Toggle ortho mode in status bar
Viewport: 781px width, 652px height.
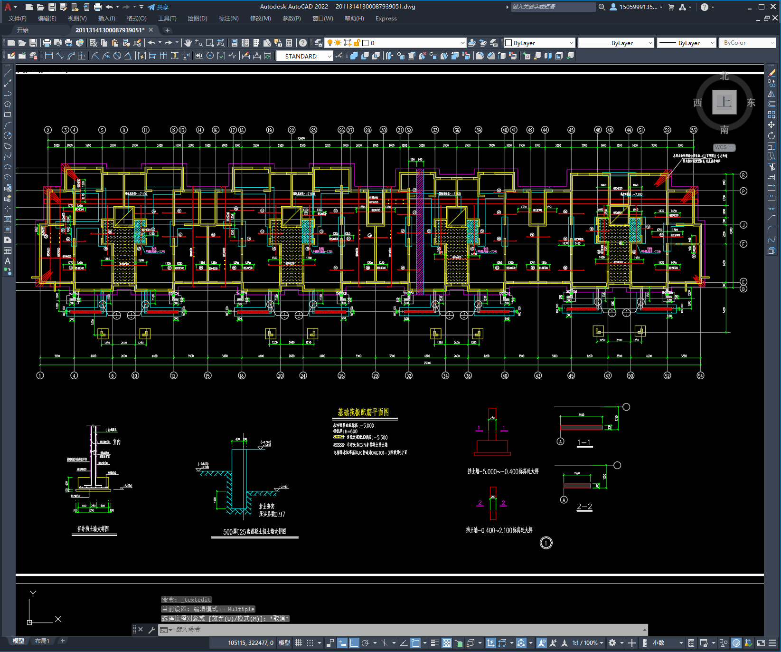click(x=354, y=643)
